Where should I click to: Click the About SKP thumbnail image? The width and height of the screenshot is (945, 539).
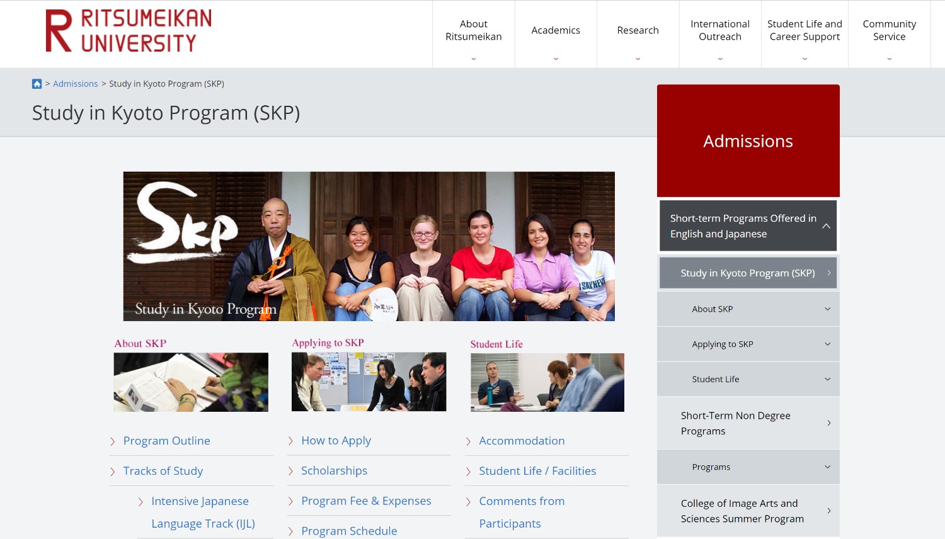(191, 382)
